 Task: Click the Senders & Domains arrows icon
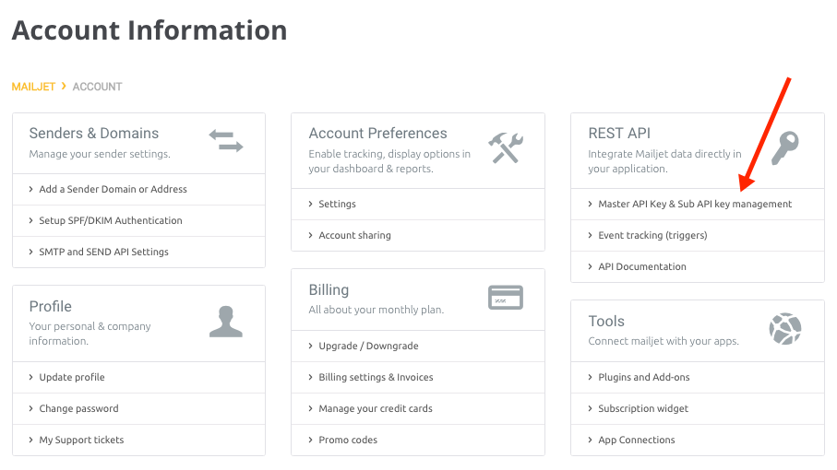[226, 141]
